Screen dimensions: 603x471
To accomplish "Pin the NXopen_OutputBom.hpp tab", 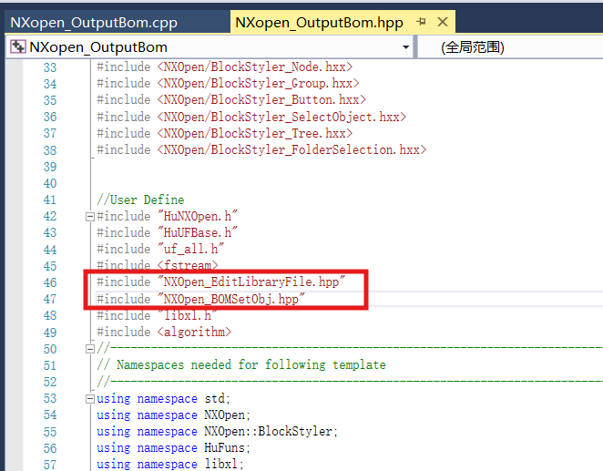I will tap(422, 22).
